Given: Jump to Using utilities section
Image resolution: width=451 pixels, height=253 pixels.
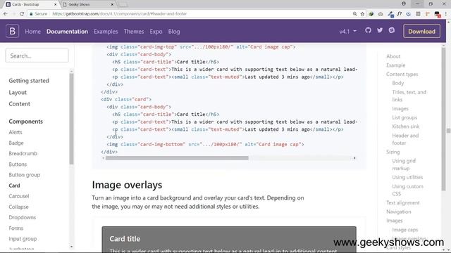Looking at the screenshot, I should [407, 177].
